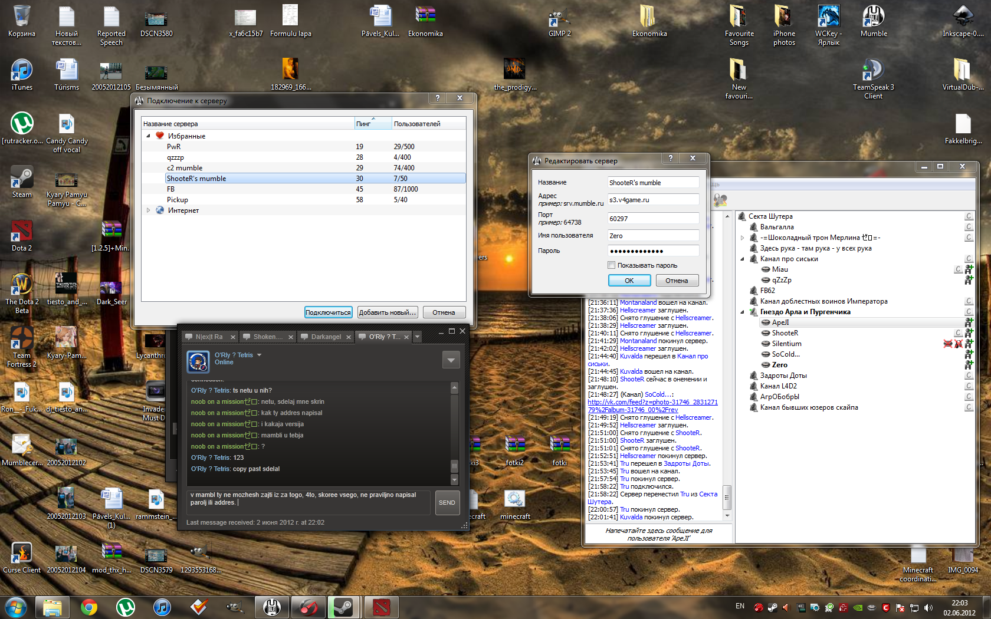Click the O'Rly ? Tetris avatar picture
The width and height of the screenshot is (991, 619).
pos(198,361)
